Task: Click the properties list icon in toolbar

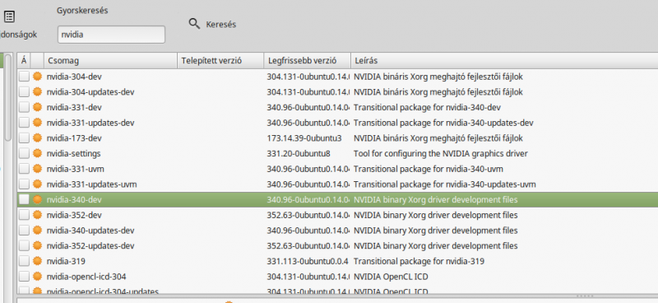Action: 9,16
